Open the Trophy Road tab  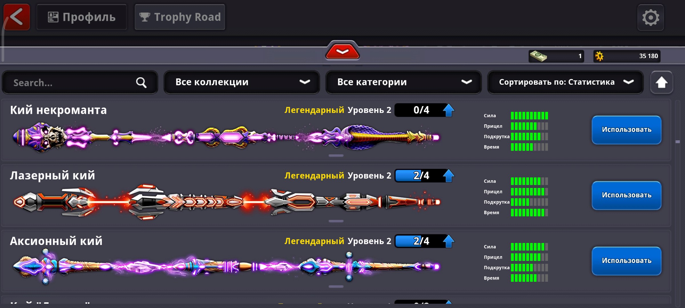click(180, 17)
